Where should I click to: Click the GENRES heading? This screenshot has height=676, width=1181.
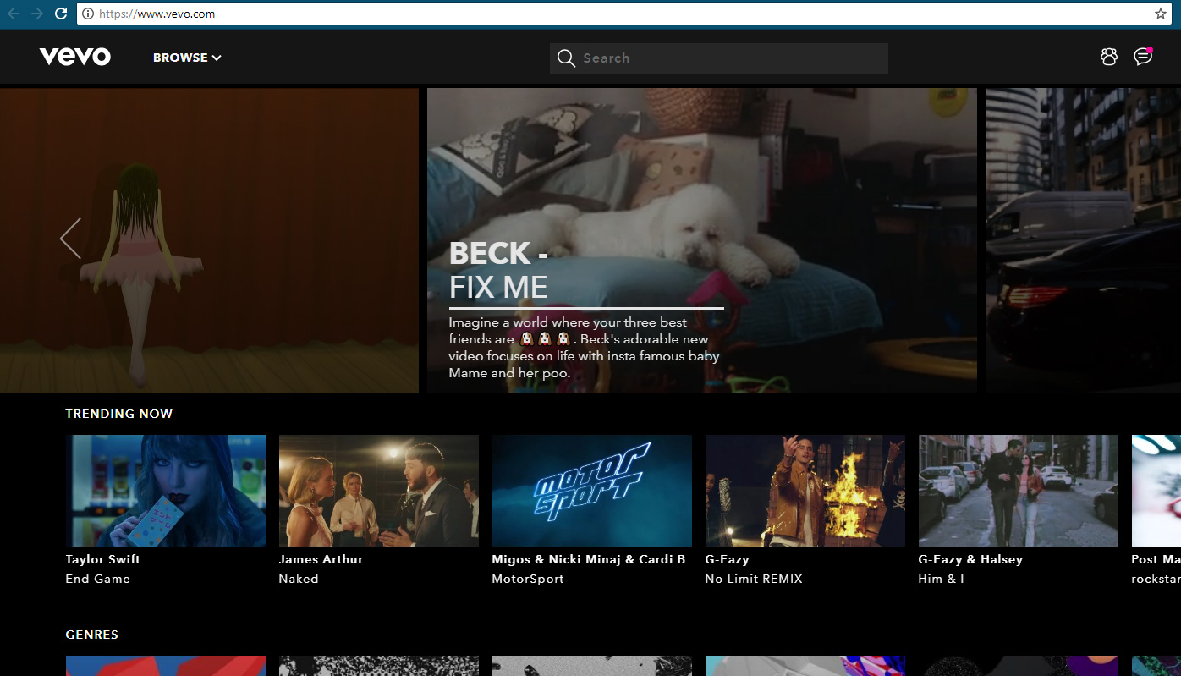(92, 635)
